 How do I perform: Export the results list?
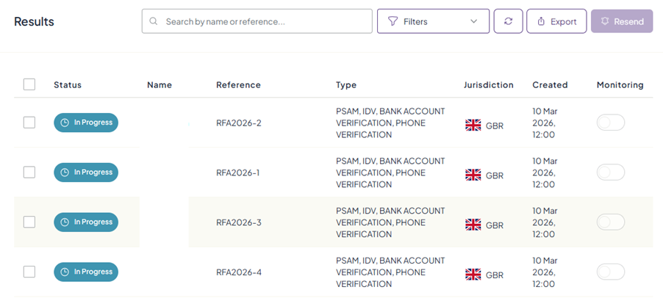pos(556,21)
